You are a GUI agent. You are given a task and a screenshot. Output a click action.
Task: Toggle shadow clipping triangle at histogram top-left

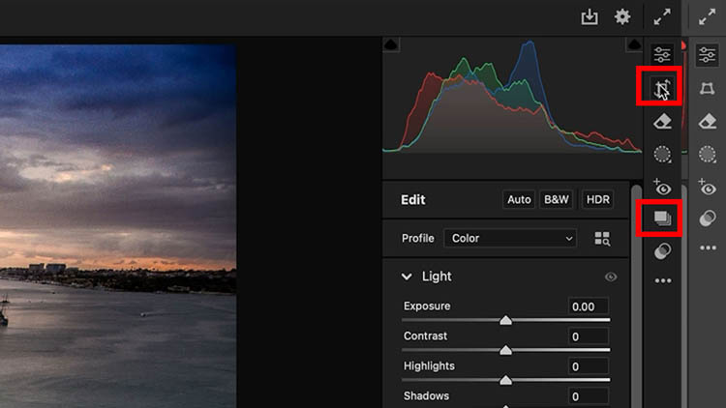tap(390, 44)
